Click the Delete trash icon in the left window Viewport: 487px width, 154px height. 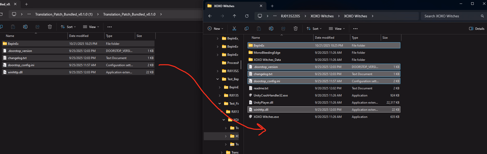(50, 27)
